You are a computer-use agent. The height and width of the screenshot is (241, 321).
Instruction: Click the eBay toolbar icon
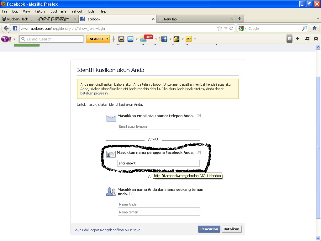pyautogui.click(x=188, y=39)
